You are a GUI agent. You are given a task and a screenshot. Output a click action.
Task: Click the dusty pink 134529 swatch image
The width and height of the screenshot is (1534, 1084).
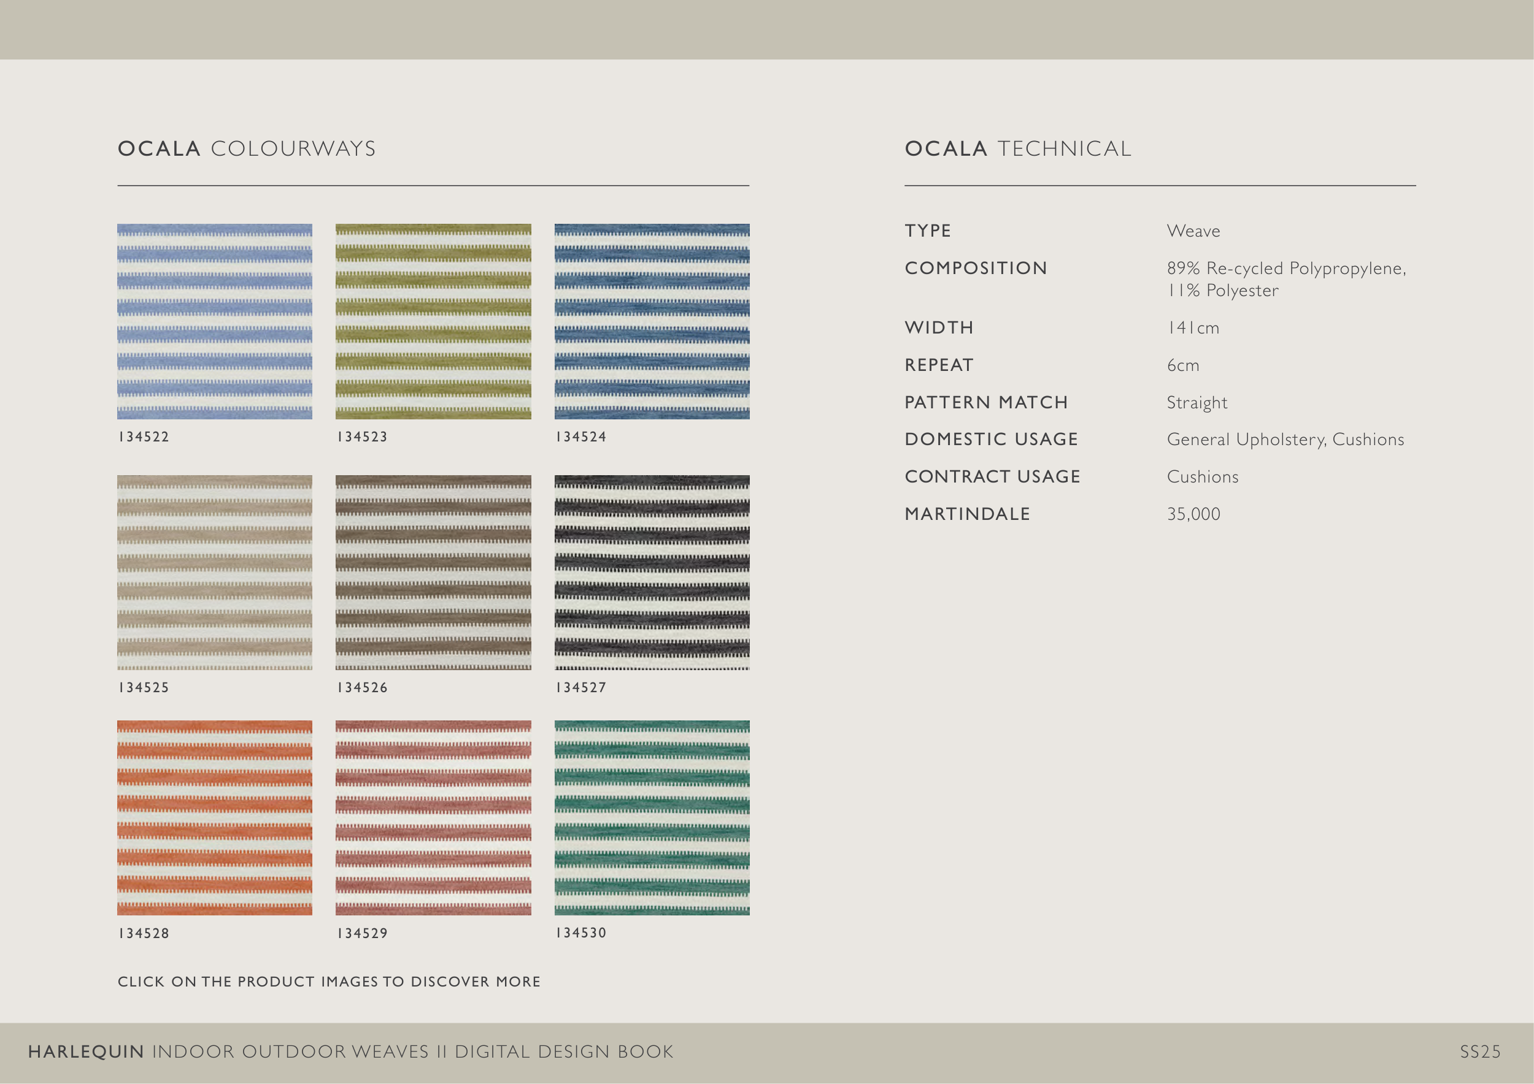click(x=433, y=817)
